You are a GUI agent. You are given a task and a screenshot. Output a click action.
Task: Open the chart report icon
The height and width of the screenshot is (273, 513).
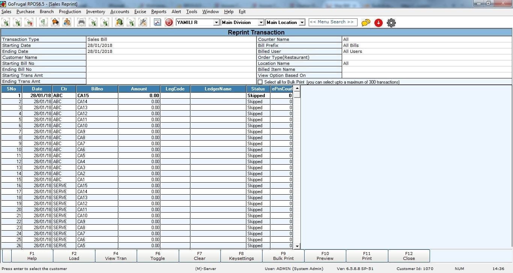click(x=157, y=22)
